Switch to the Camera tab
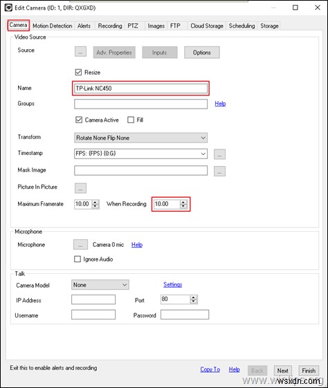328x388 pixels. 18,25
